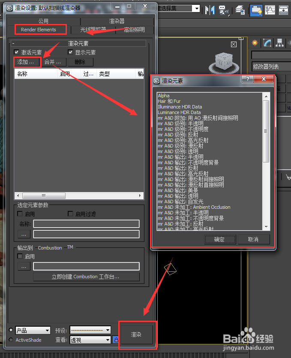This screenshot has height=358, width=291.
Task: Switch to the Render Elements tab
Action: tap(39, 30)
